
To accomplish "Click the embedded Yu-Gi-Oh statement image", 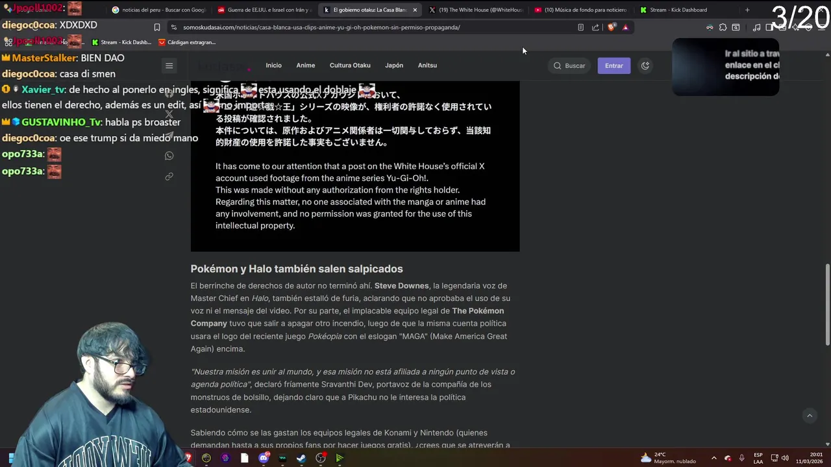I will 355,166.
